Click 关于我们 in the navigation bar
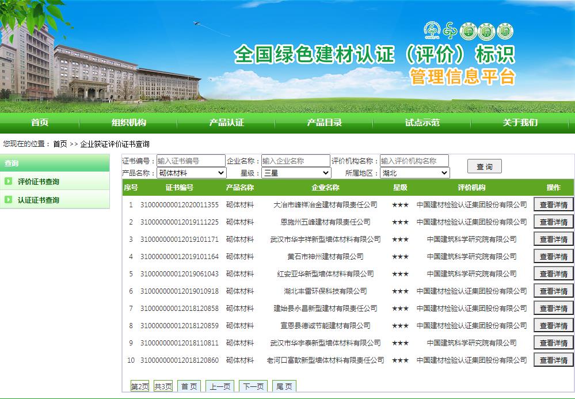 tap(520, 122)
